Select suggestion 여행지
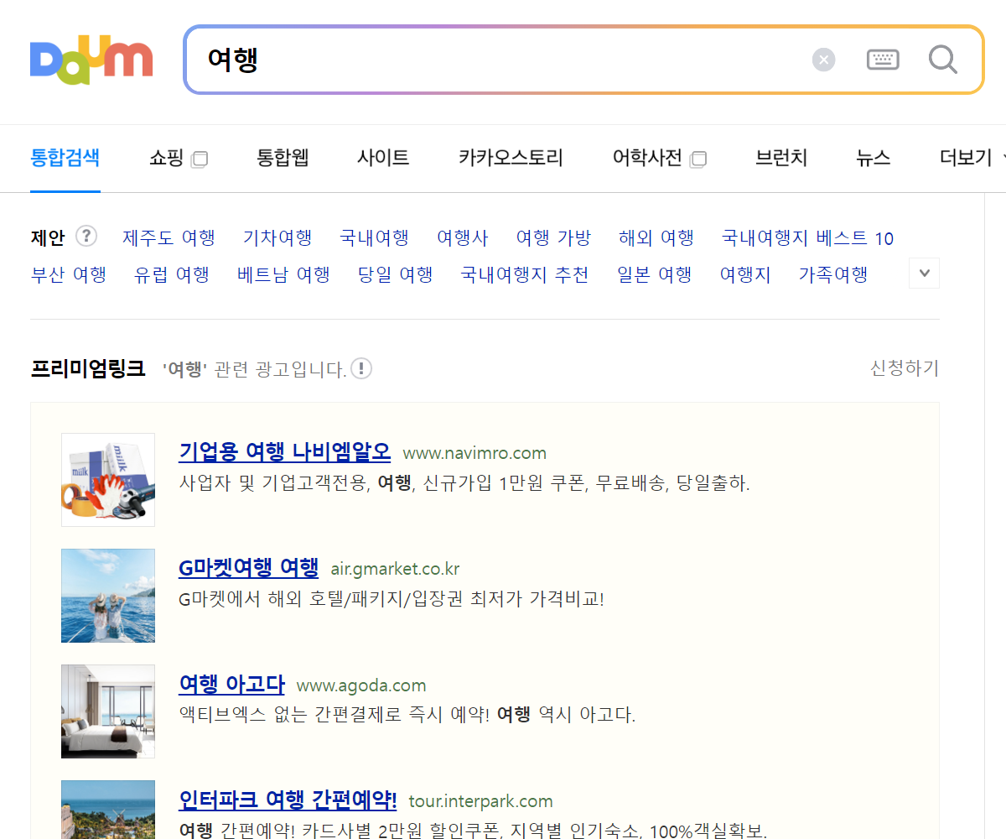 (745, 274)
